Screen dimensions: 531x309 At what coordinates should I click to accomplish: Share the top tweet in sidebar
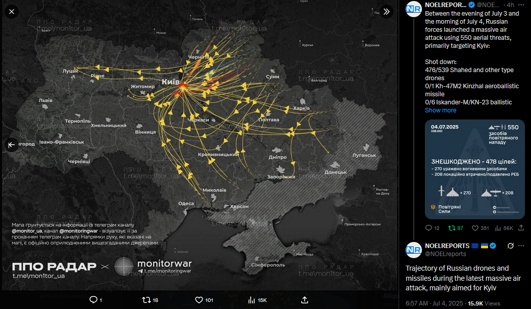point(521,228)
